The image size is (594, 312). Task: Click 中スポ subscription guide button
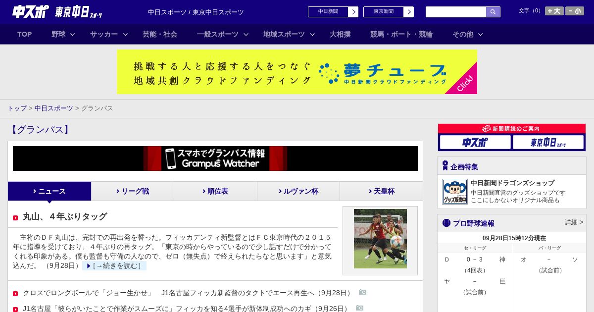click(475, 143)
